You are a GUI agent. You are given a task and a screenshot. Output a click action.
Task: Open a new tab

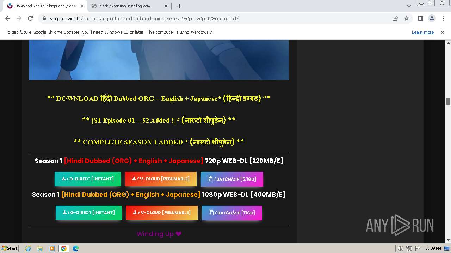pos(179,6)
